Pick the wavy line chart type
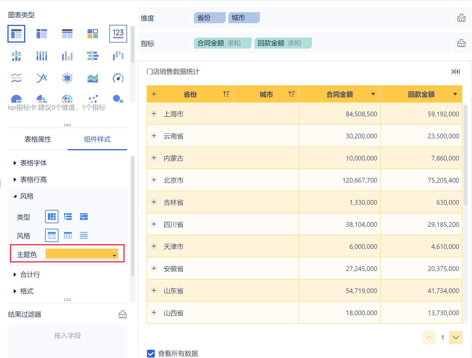The image size is (472, 358). click(16, 78)
